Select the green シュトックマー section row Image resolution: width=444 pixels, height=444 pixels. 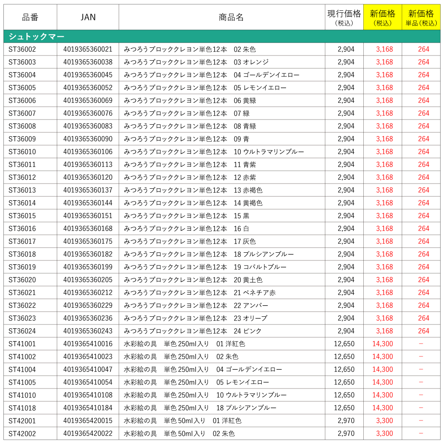[222, 36]
